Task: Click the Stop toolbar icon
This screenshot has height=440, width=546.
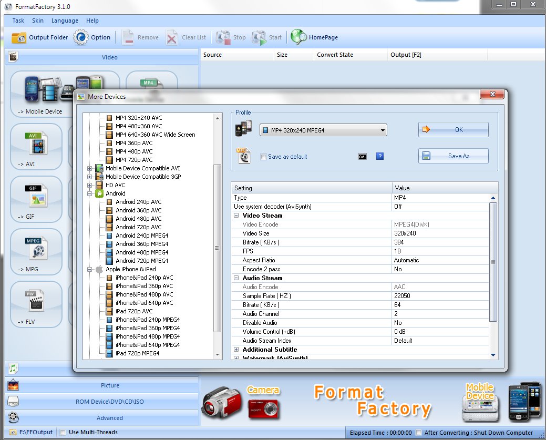Action: pos(223,37)
